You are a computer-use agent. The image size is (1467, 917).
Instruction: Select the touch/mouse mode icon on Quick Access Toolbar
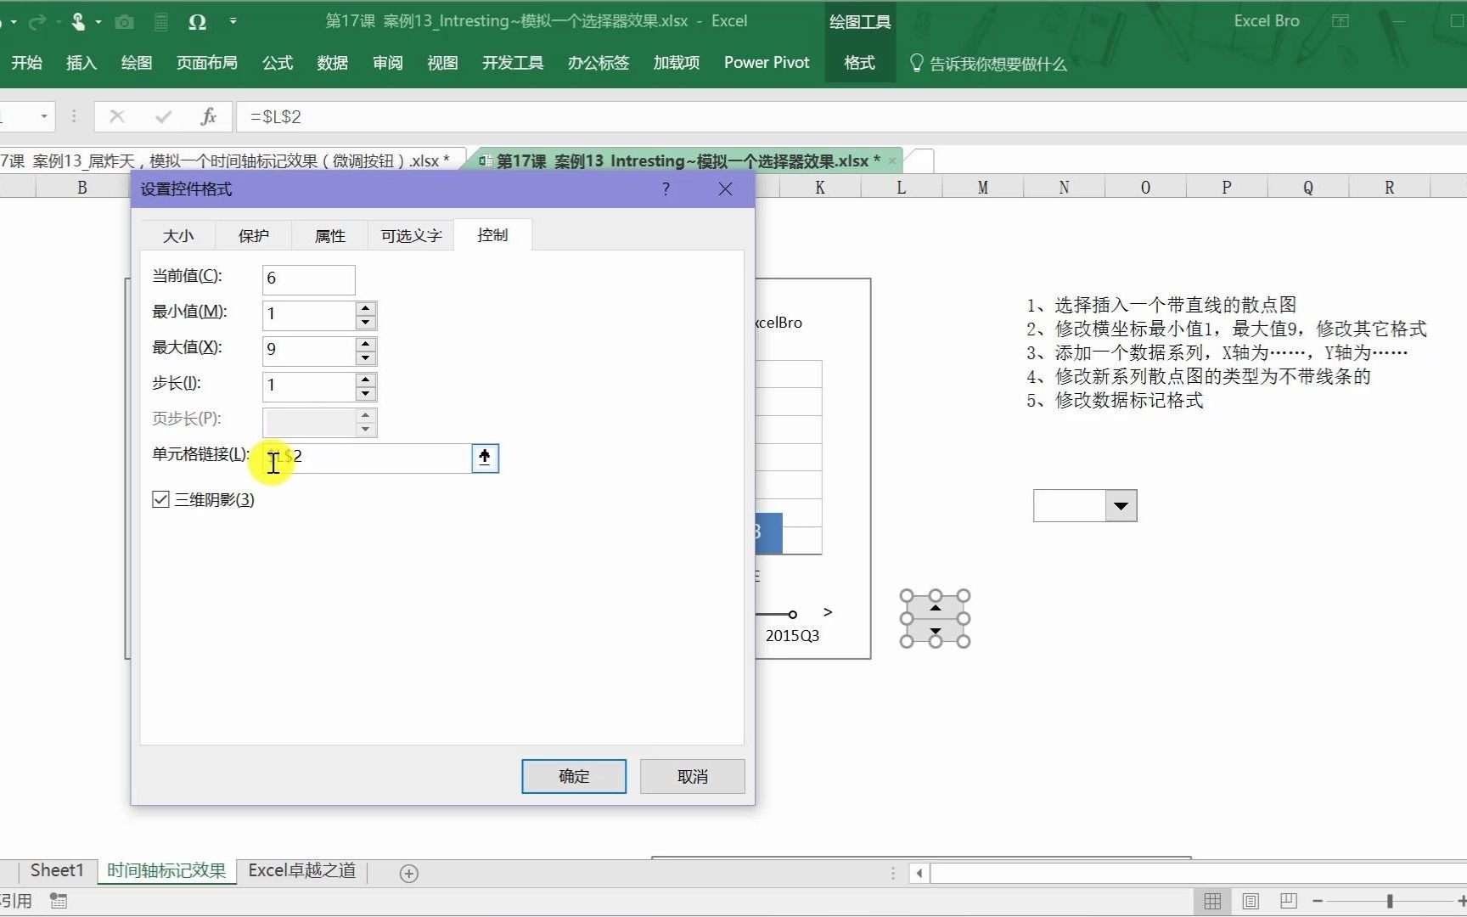coord(79,22)
